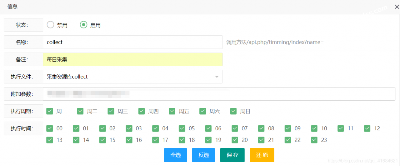This screenshot has width=400, height=166.
Task: Open the 执行文件 dropdown arrow
Action: [x=217, y=77]
